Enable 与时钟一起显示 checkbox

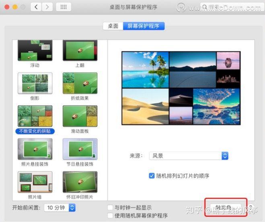(x=110, y=208)
